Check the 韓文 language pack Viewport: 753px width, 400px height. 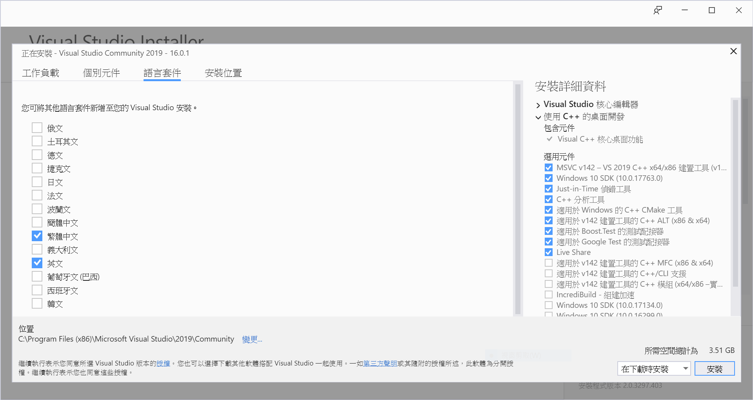point(37,304)
